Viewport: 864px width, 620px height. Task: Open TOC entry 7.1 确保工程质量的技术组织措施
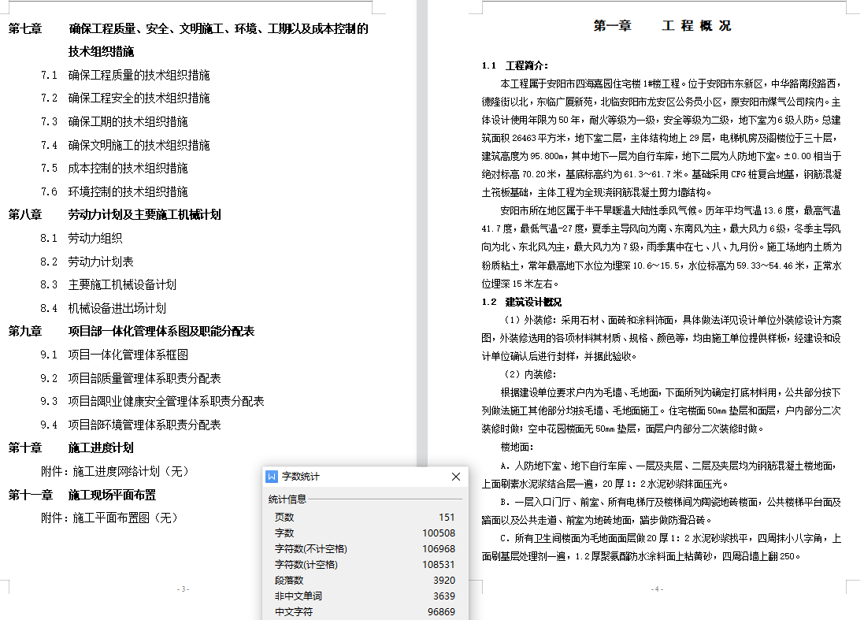click(139, 76)
